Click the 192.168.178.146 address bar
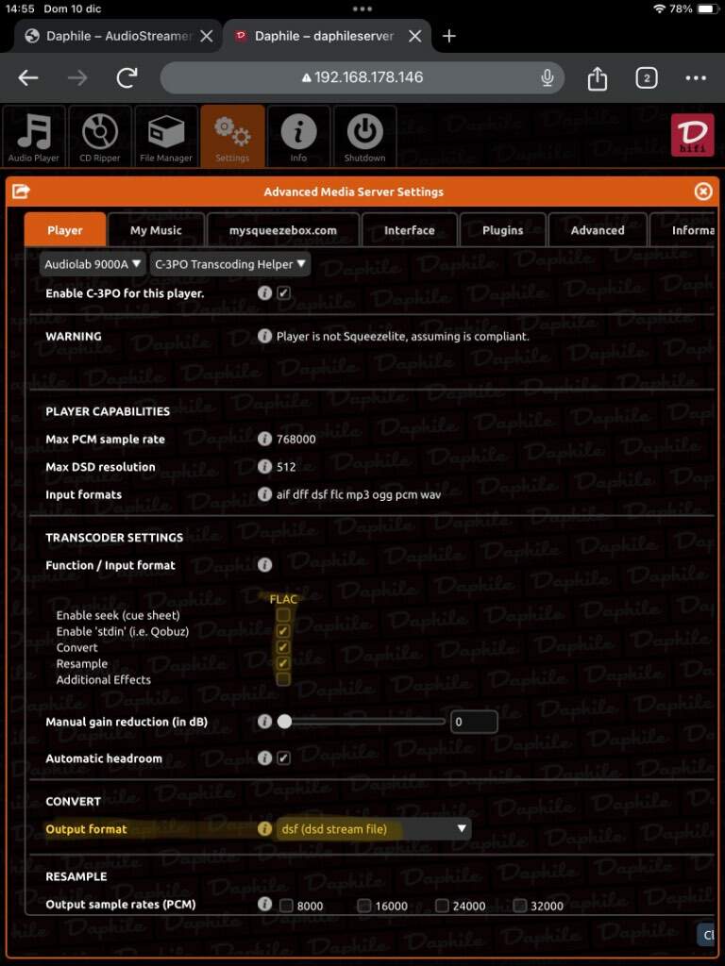 click(362, 77)
